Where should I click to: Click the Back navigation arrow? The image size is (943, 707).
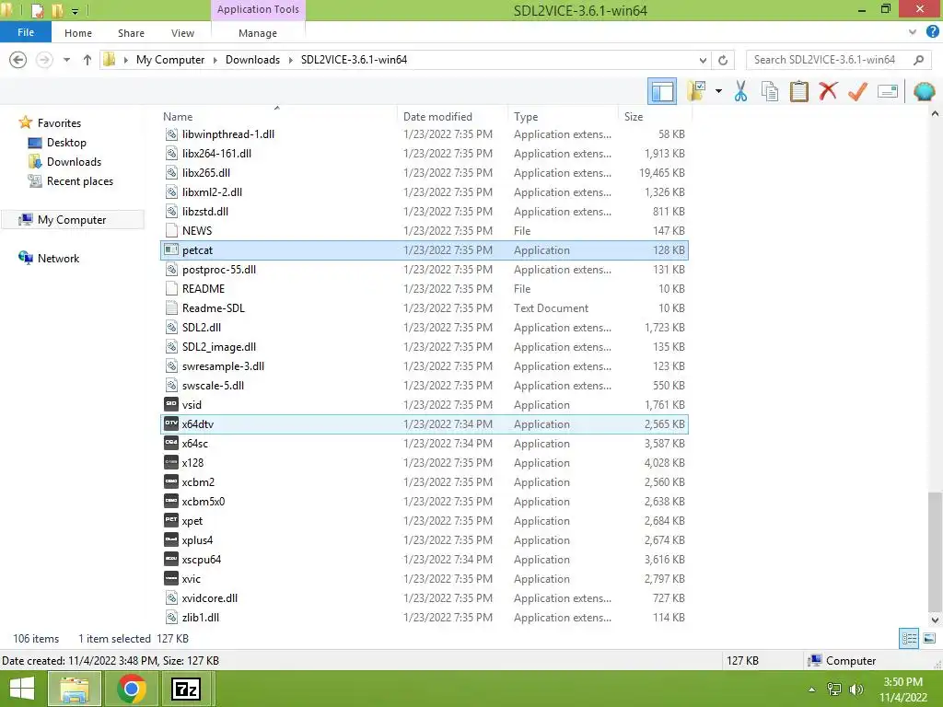(18, 60)
